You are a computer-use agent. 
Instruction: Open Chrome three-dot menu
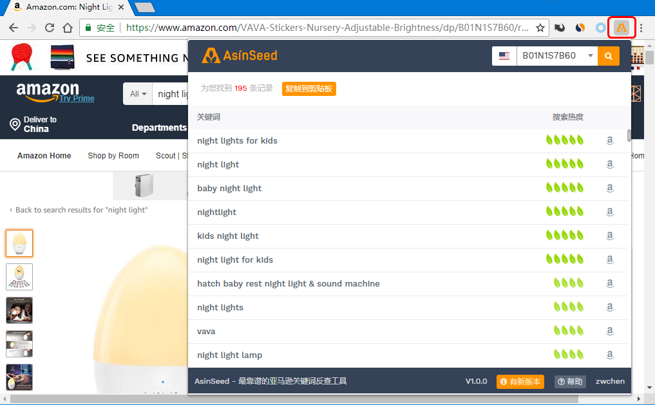point(641,28)
